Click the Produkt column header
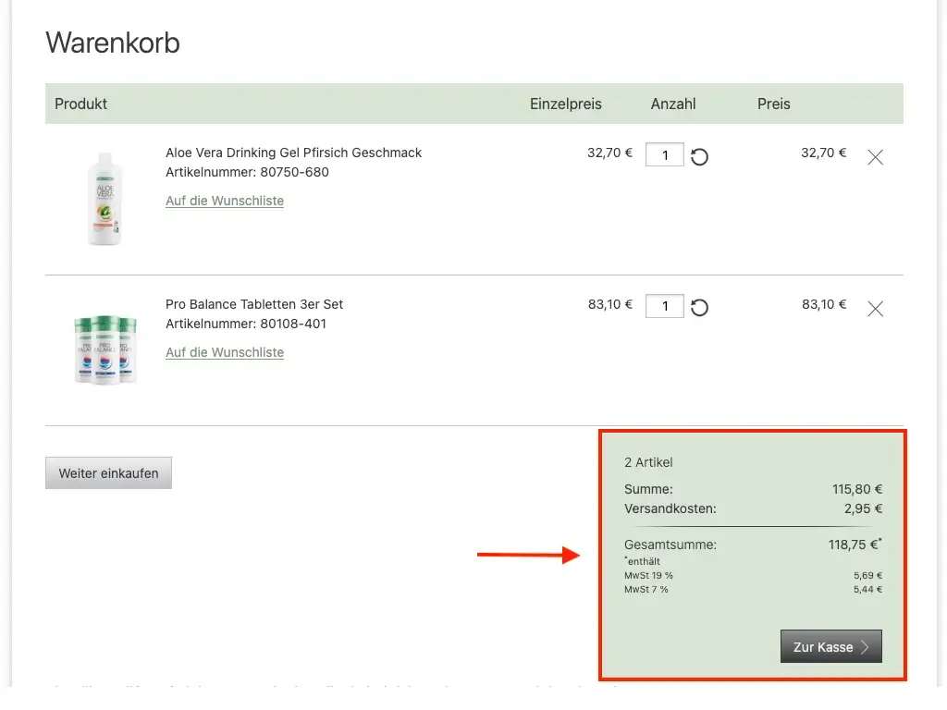 pyautogui.click(x=81, y=104)
